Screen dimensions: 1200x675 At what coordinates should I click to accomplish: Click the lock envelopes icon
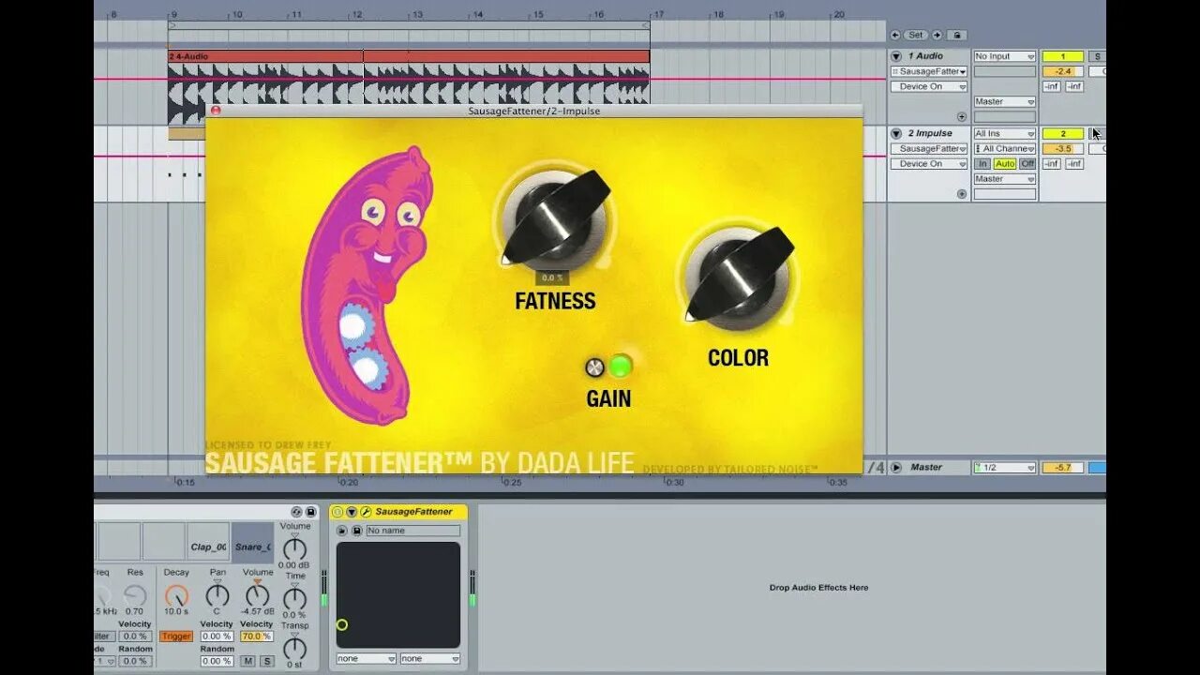point(955,35)
